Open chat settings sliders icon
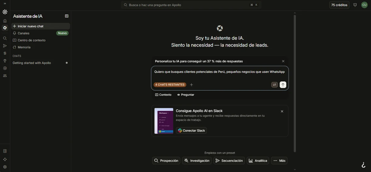 (x=275, y=85)
